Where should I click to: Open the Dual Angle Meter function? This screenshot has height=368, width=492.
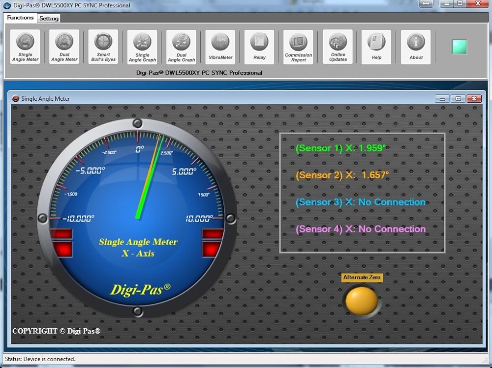tap(64, 47)
